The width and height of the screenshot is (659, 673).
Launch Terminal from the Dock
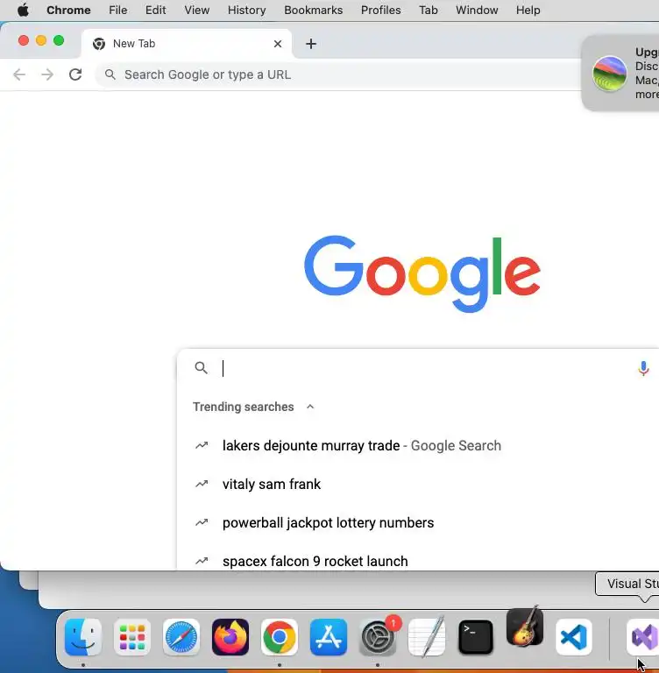476,637
